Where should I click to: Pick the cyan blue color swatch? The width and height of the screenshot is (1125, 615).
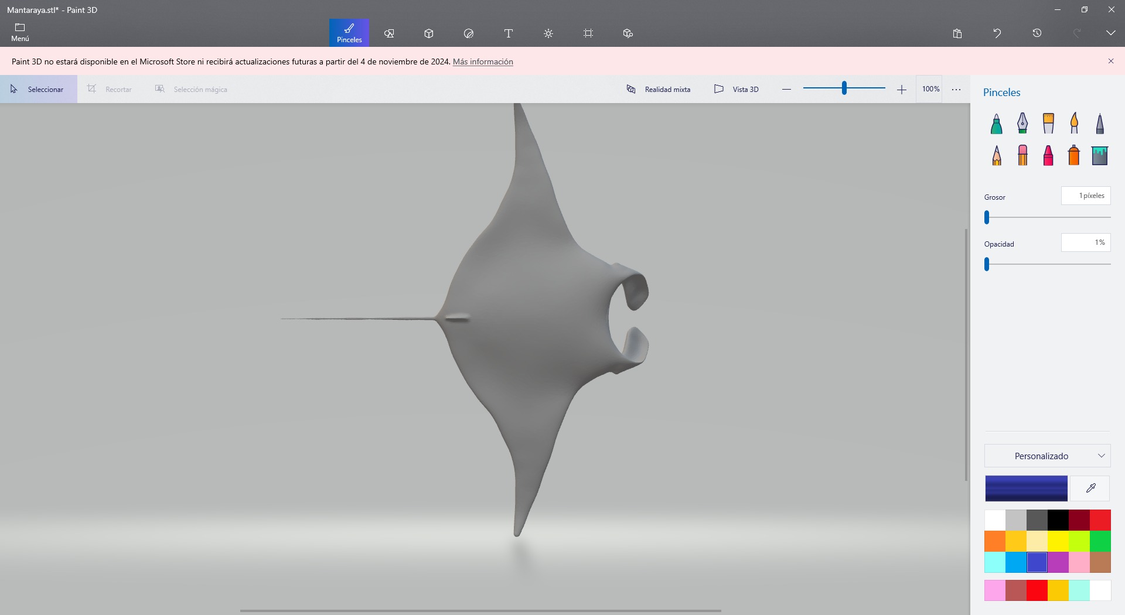coord(1016,562)
